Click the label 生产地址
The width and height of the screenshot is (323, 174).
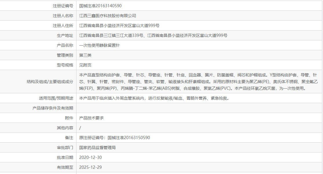65,35
